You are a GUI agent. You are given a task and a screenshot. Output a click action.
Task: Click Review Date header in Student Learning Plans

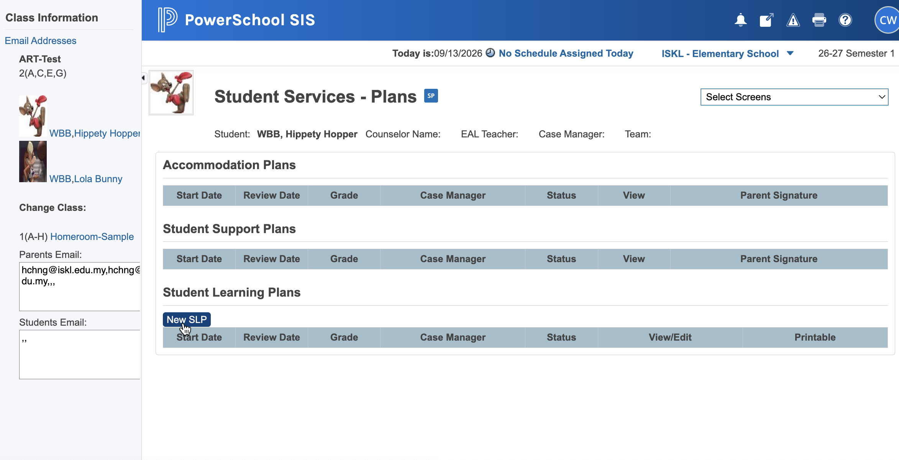[x=272, y=338]
